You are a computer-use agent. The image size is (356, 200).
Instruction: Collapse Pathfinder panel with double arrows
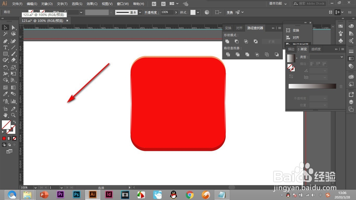click(x=273, y=28)
